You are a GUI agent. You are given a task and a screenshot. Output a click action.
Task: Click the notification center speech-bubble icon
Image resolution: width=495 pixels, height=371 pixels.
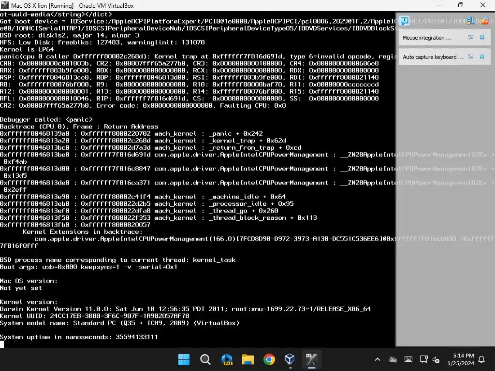(405, 21)
